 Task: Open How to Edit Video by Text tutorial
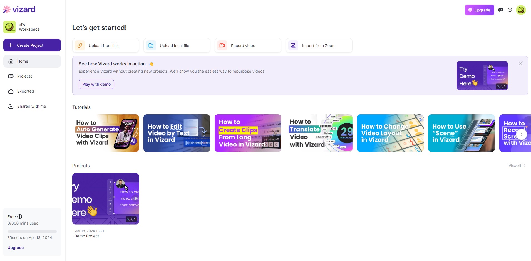click(177, 133)
